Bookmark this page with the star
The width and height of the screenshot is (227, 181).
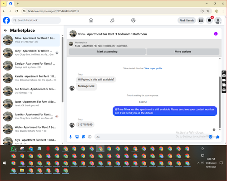(208, 11)
